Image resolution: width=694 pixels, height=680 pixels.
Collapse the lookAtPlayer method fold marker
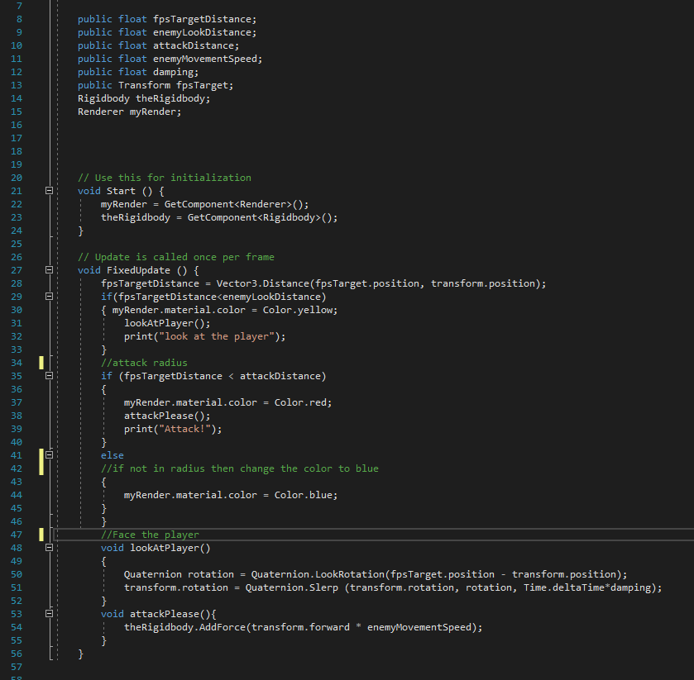coord(49,547)
